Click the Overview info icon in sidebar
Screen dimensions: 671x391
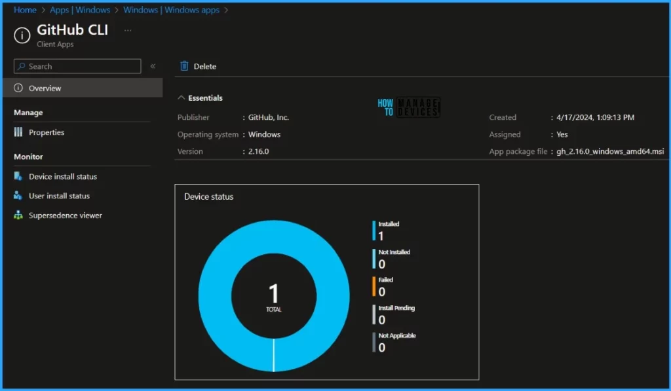(x=18, y=88)
